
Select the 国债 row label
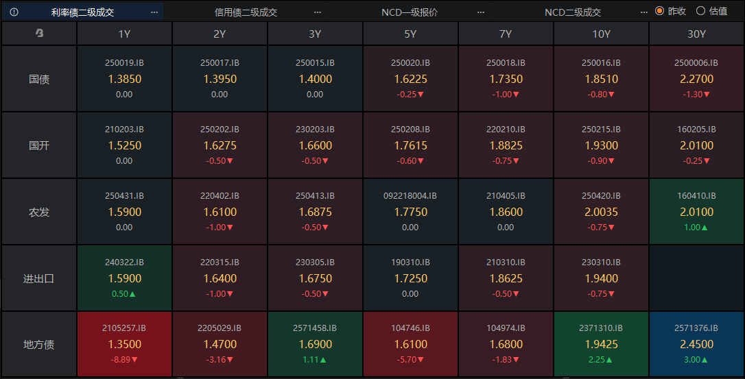tap(39, 79)
